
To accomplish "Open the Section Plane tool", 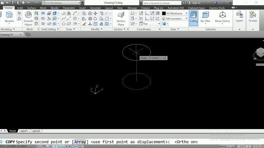I will [121, 18].
